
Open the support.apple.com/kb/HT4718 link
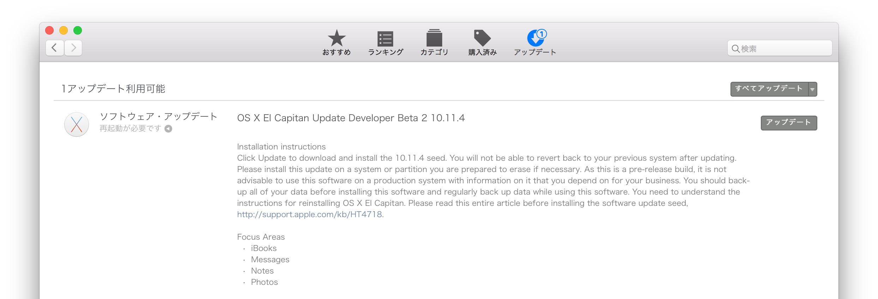point(309,214)
